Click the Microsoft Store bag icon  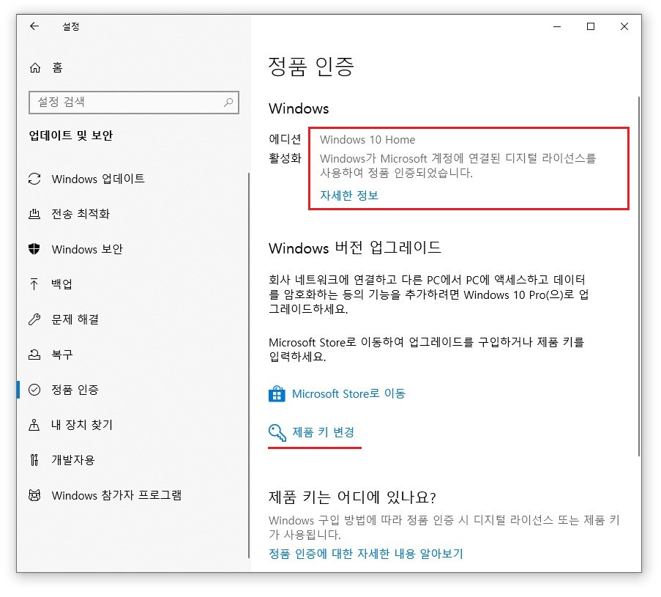coord(277,394)
